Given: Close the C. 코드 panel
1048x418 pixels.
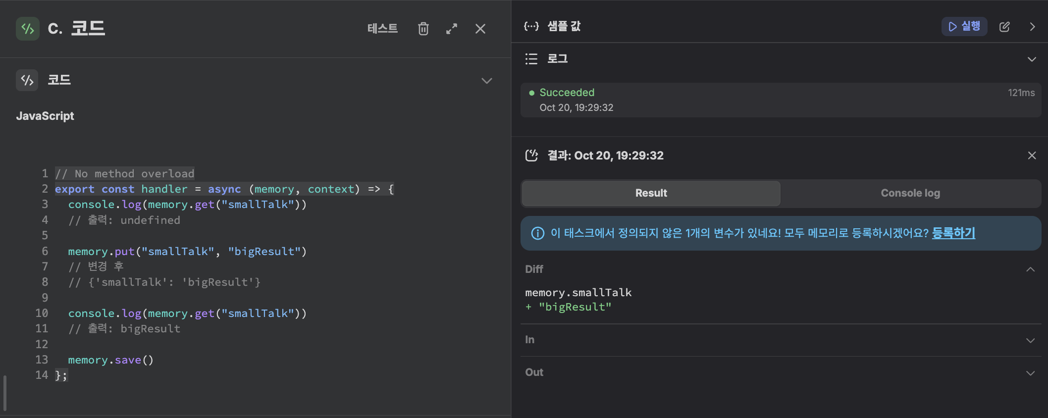Looking at the screenshot, I should 480,29.
